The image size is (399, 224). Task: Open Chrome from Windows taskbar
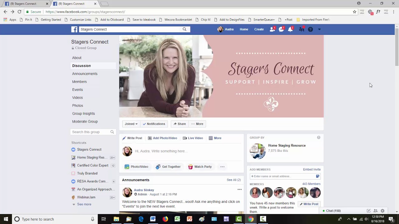pos(251,219)
